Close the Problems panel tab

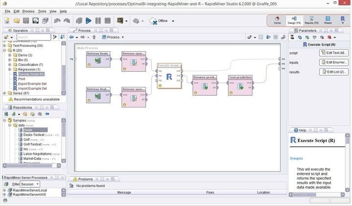[97, 179]
